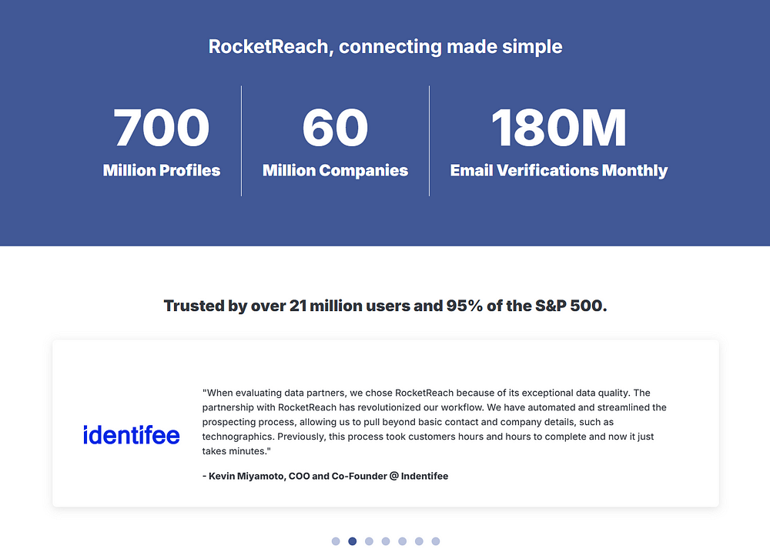Click the 60 statistic number
Viewport: 770px width, 549px height.
click(x=335, y=128)
